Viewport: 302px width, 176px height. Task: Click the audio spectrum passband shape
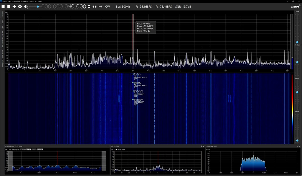(253, 163)
